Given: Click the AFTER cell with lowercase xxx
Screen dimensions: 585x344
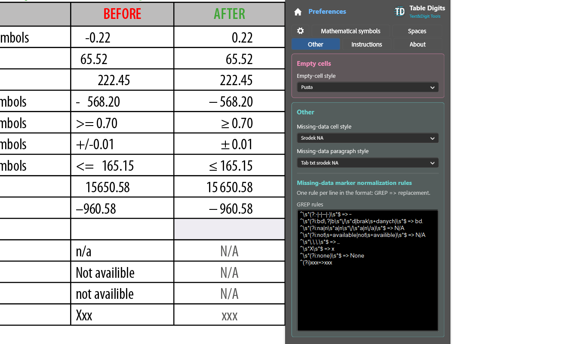Looking at the screenshot, I should tap(229, 315).
